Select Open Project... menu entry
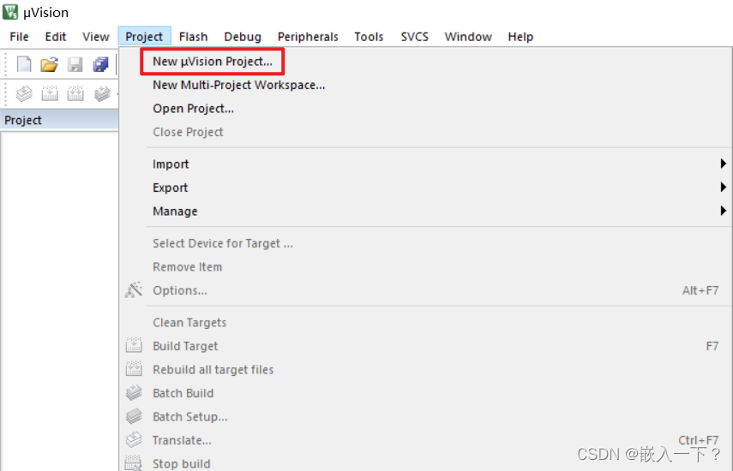 tap(426, 108)
